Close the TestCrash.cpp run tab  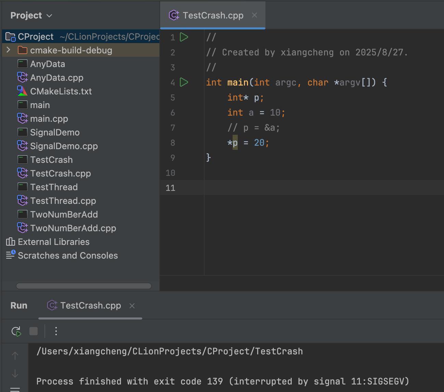132,306
